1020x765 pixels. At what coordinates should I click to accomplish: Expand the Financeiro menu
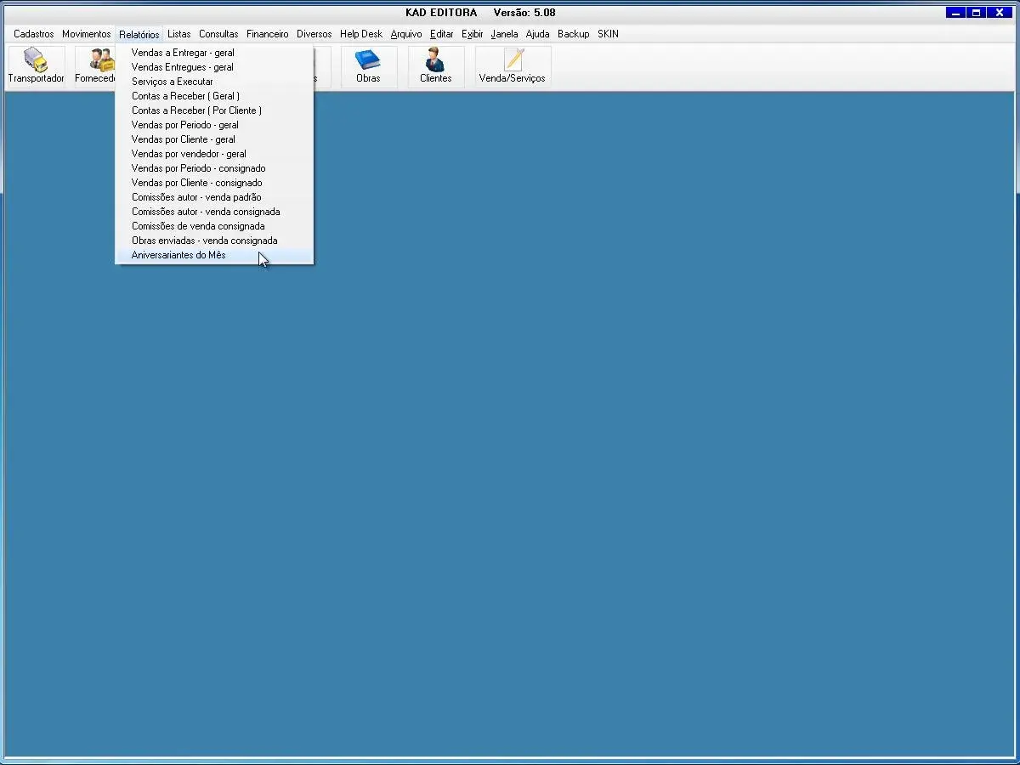click(x=267, y=34)
